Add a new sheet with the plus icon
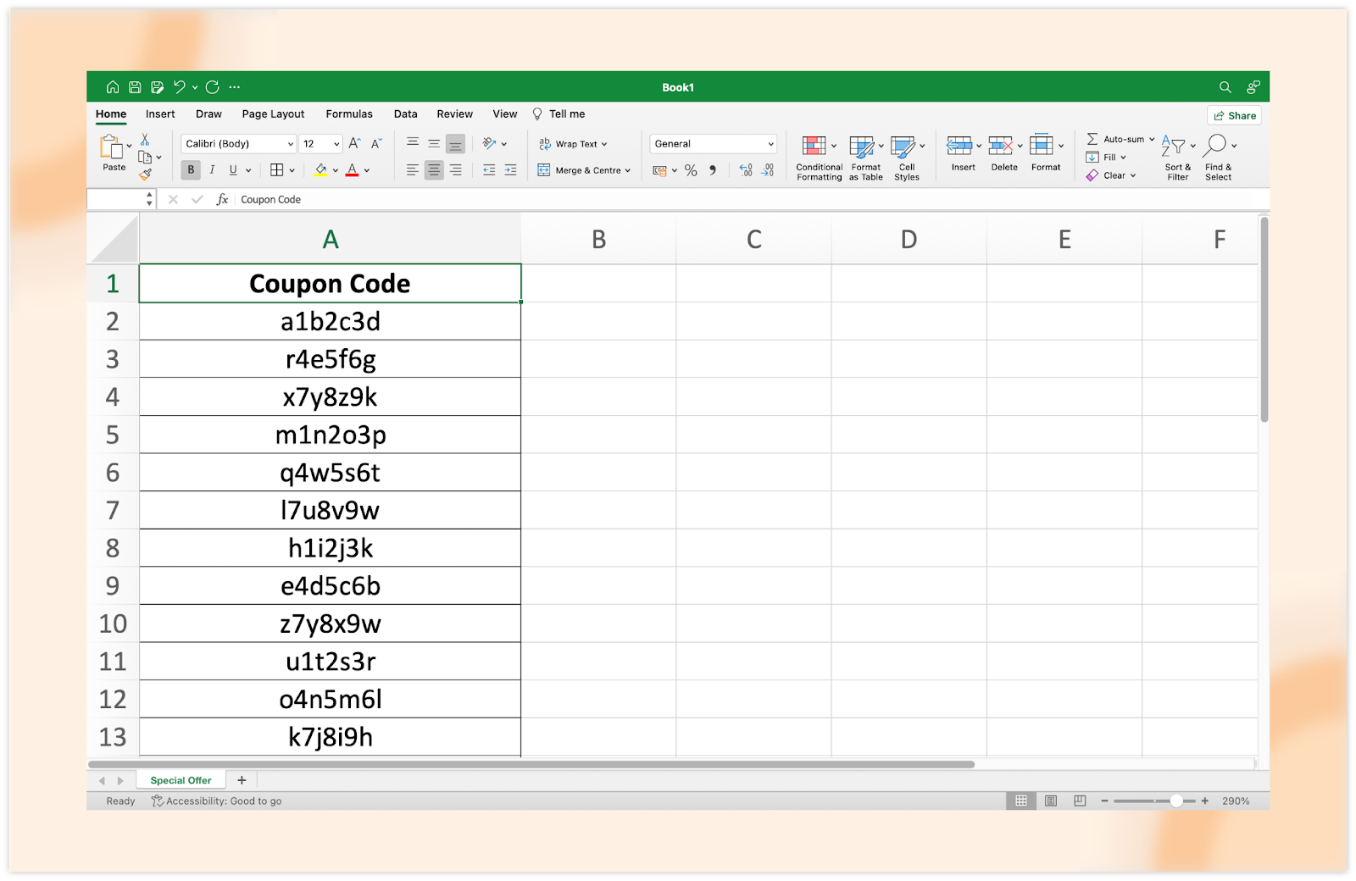 [242, 780]
